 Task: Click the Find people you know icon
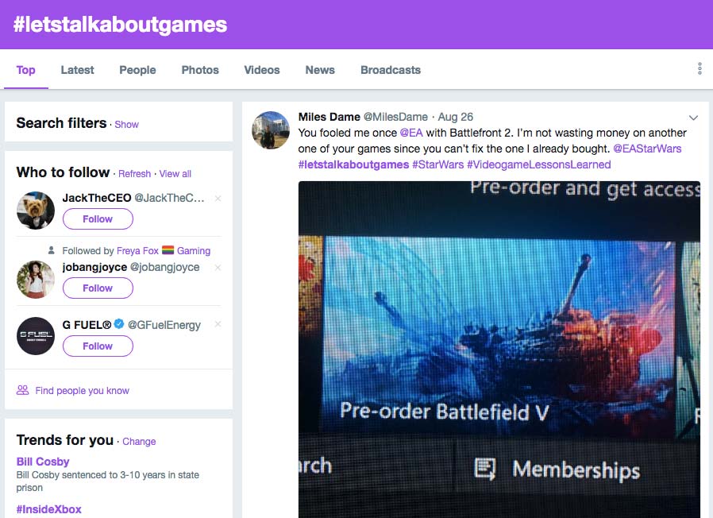(x=23, y=390)
